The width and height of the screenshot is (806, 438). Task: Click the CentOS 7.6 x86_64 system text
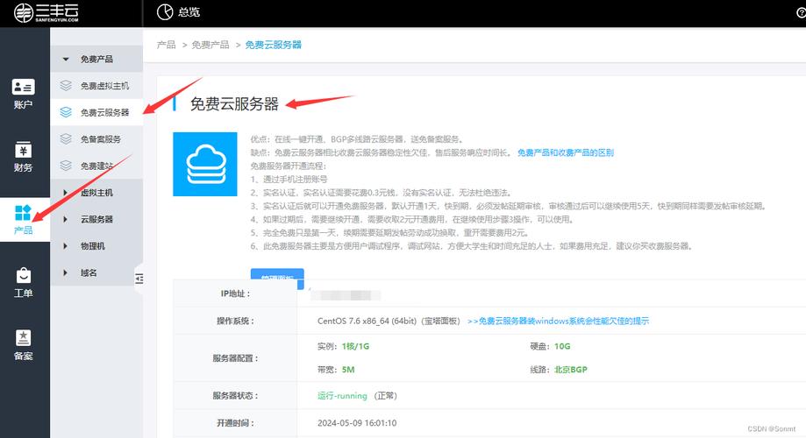point(389,321)
